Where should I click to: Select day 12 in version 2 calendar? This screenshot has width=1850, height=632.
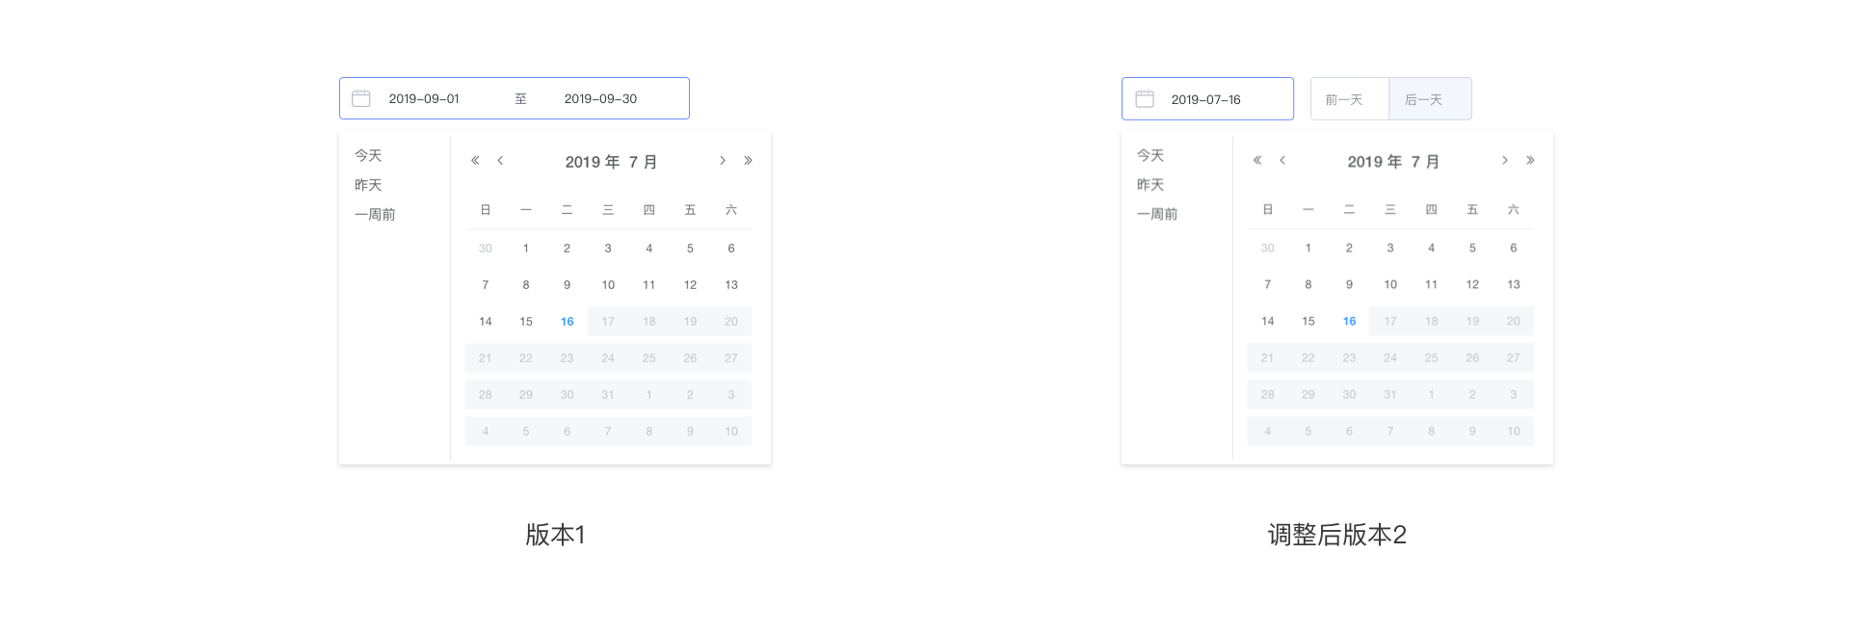[x=1472, y=285]
